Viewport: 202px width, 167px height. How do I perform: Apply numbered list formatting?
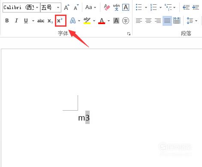click(154, 7)
